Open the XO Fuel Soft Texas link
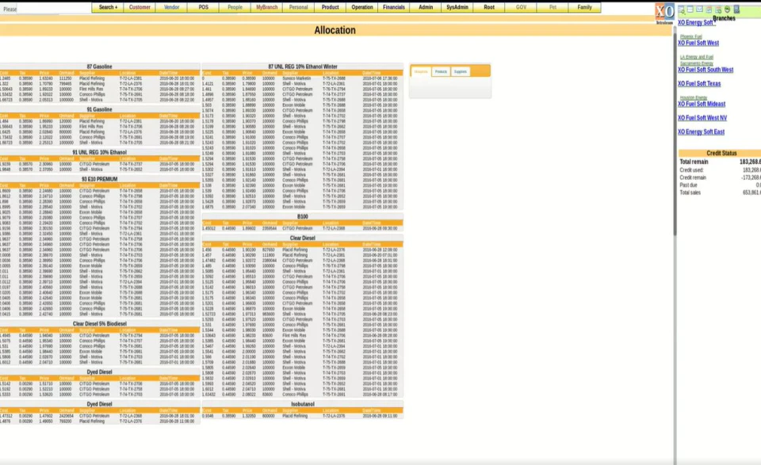 coord(699,83)
